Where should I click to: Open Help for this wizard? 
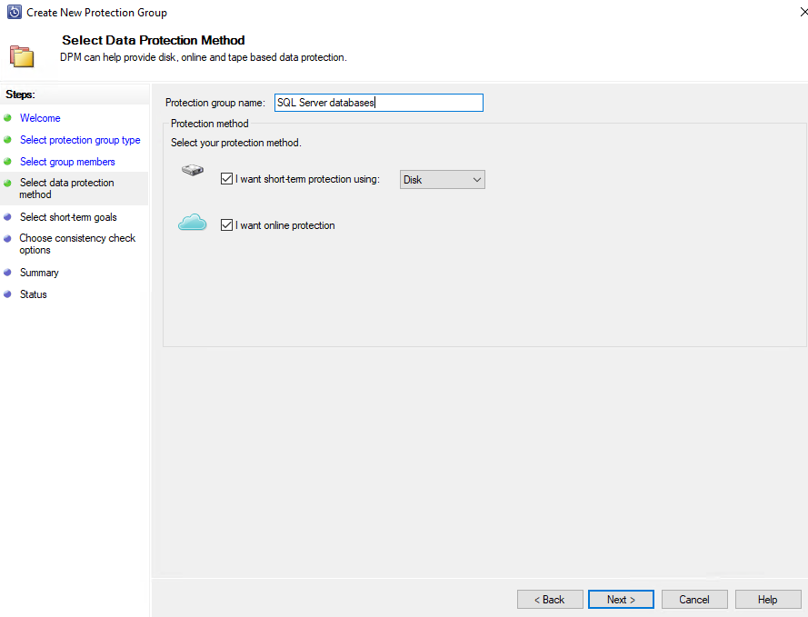767,600
